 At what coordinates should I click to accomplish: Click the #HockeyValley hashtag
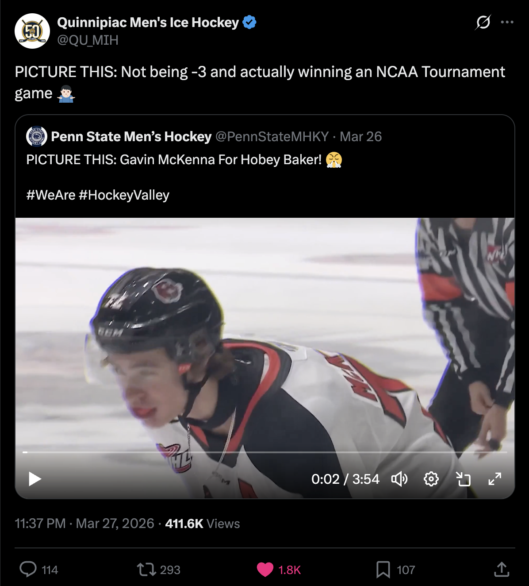click(x=124, y=195)
